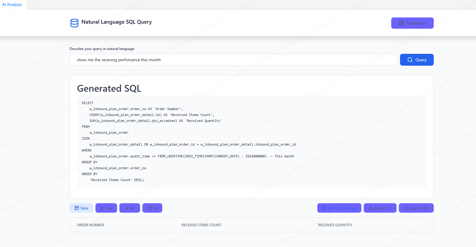Click the 'Received Items Count' DESC line
The width and height of the screenshot is (476, 247).
click(x=117, y=180)
